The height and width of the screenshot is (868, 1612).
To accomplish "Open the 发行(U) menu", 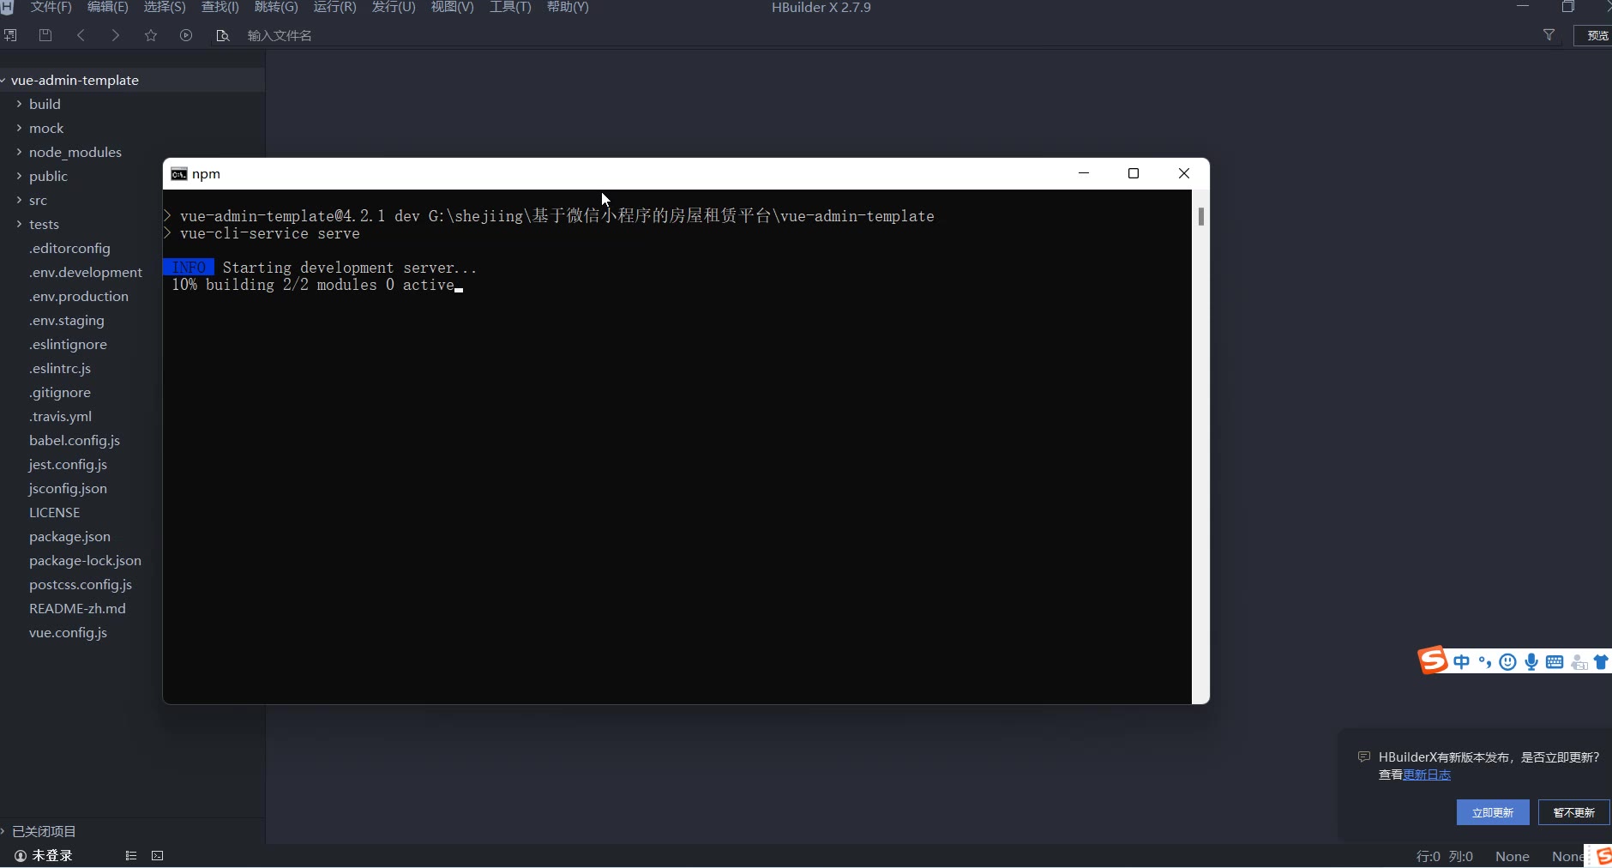I will point(393,8).
